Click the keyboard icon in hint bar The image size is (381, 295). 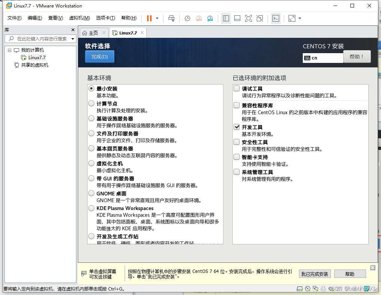coord(83,274)
